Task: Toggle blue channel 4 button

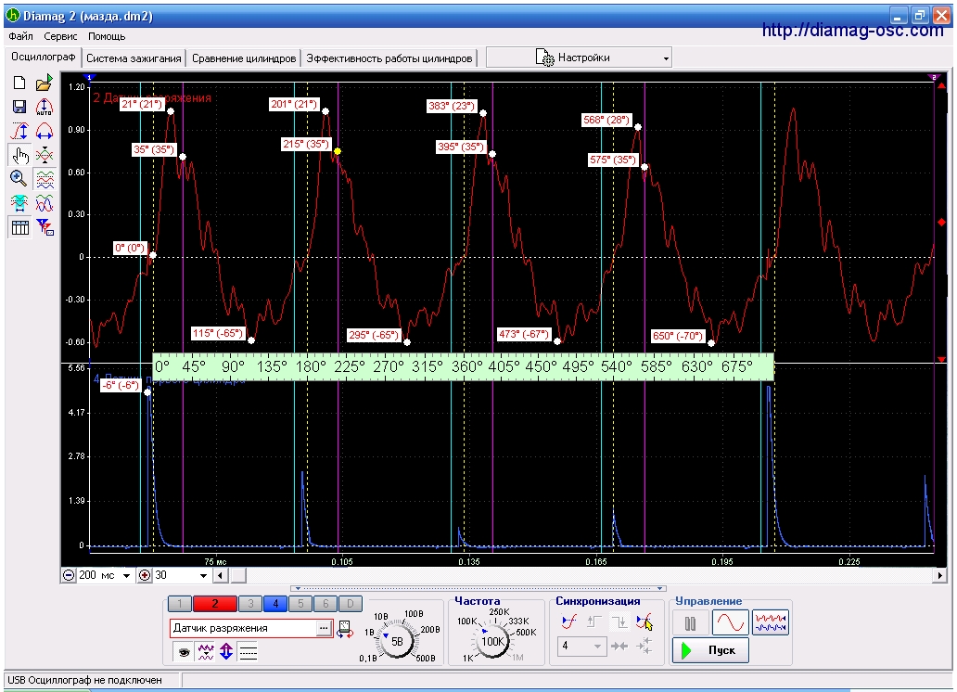Action: coord(275,604)
